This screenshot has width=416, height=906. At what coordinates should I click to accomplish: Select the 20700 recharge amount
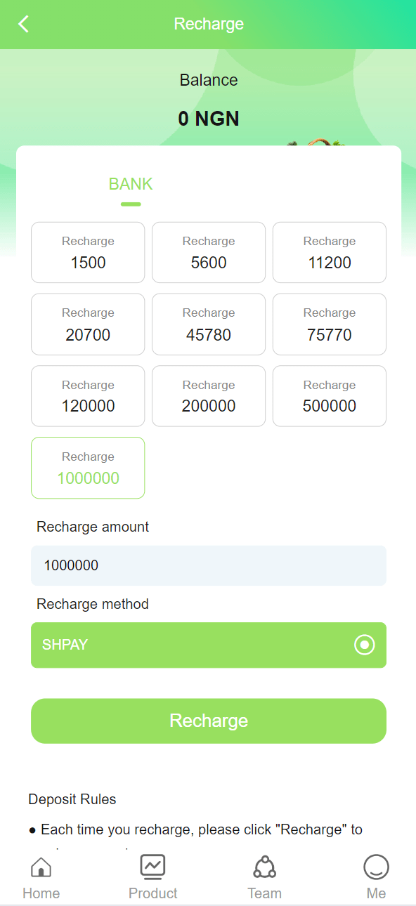point(88,324)
